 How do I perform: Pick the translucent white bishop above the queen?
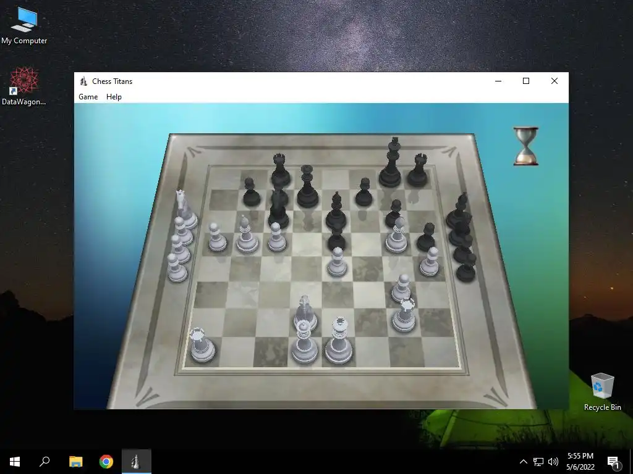(305, 311)
